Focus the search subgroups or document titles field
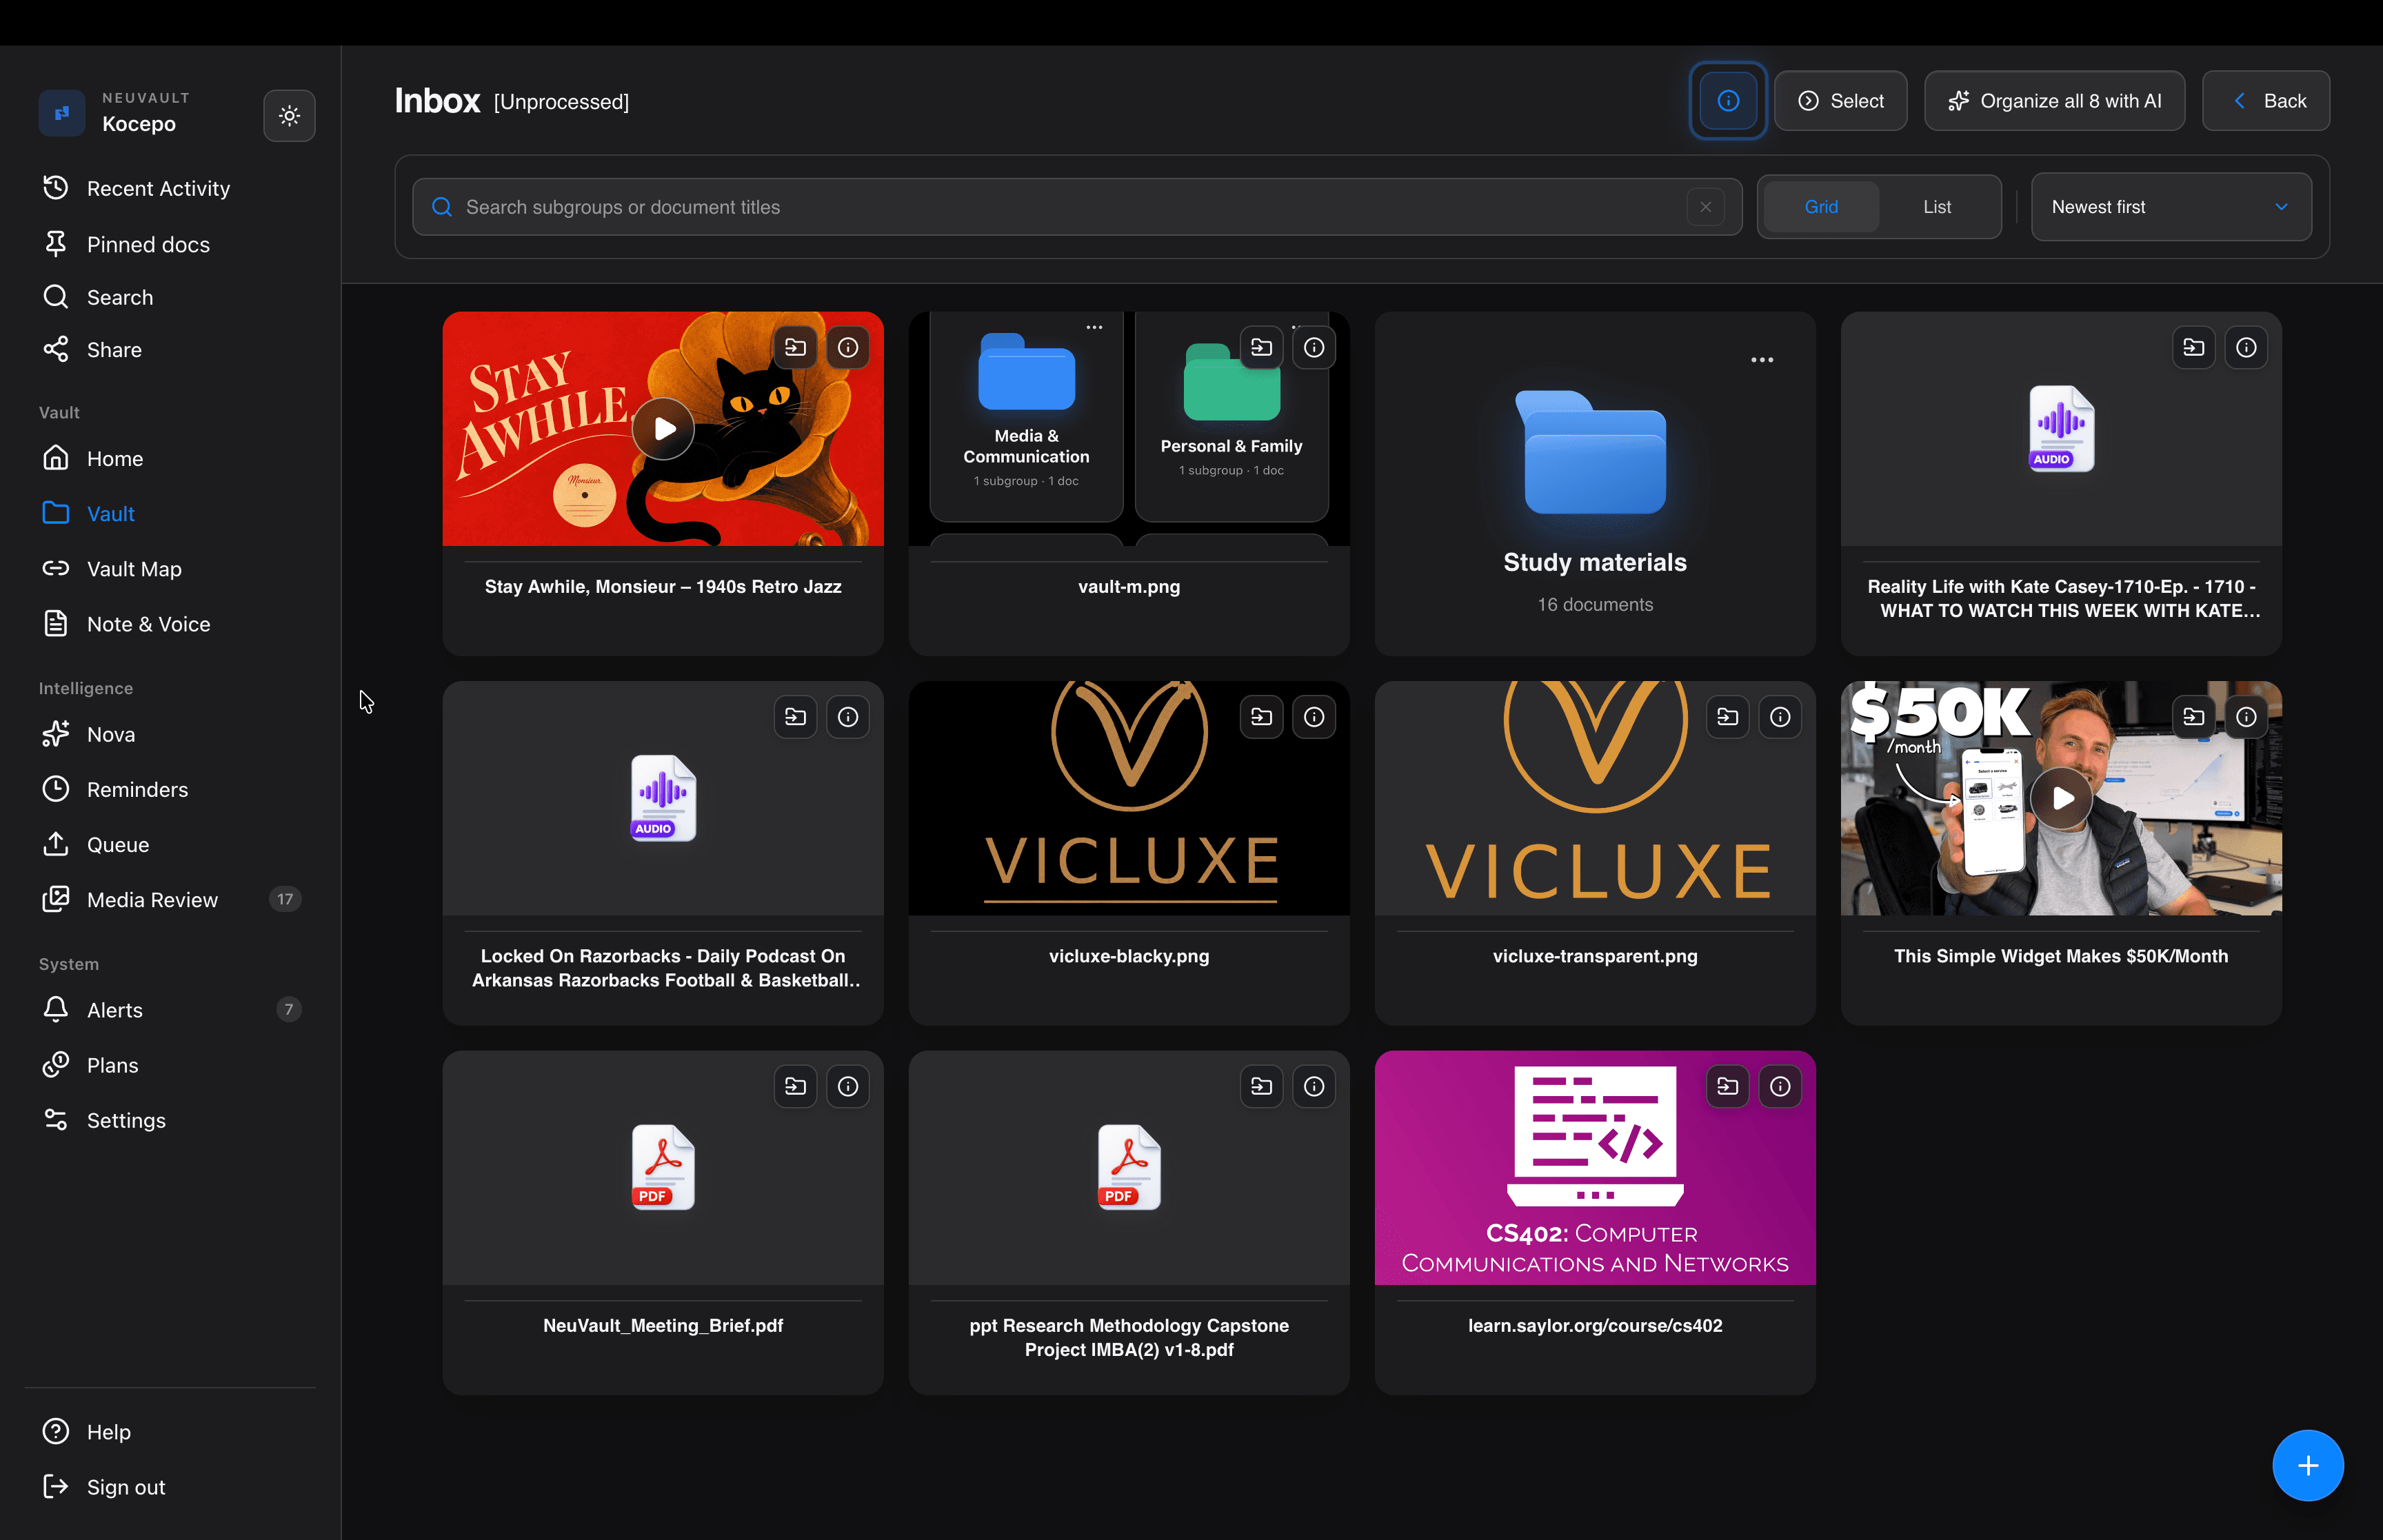2383x1540 pixels. (x=1077, y=207)
